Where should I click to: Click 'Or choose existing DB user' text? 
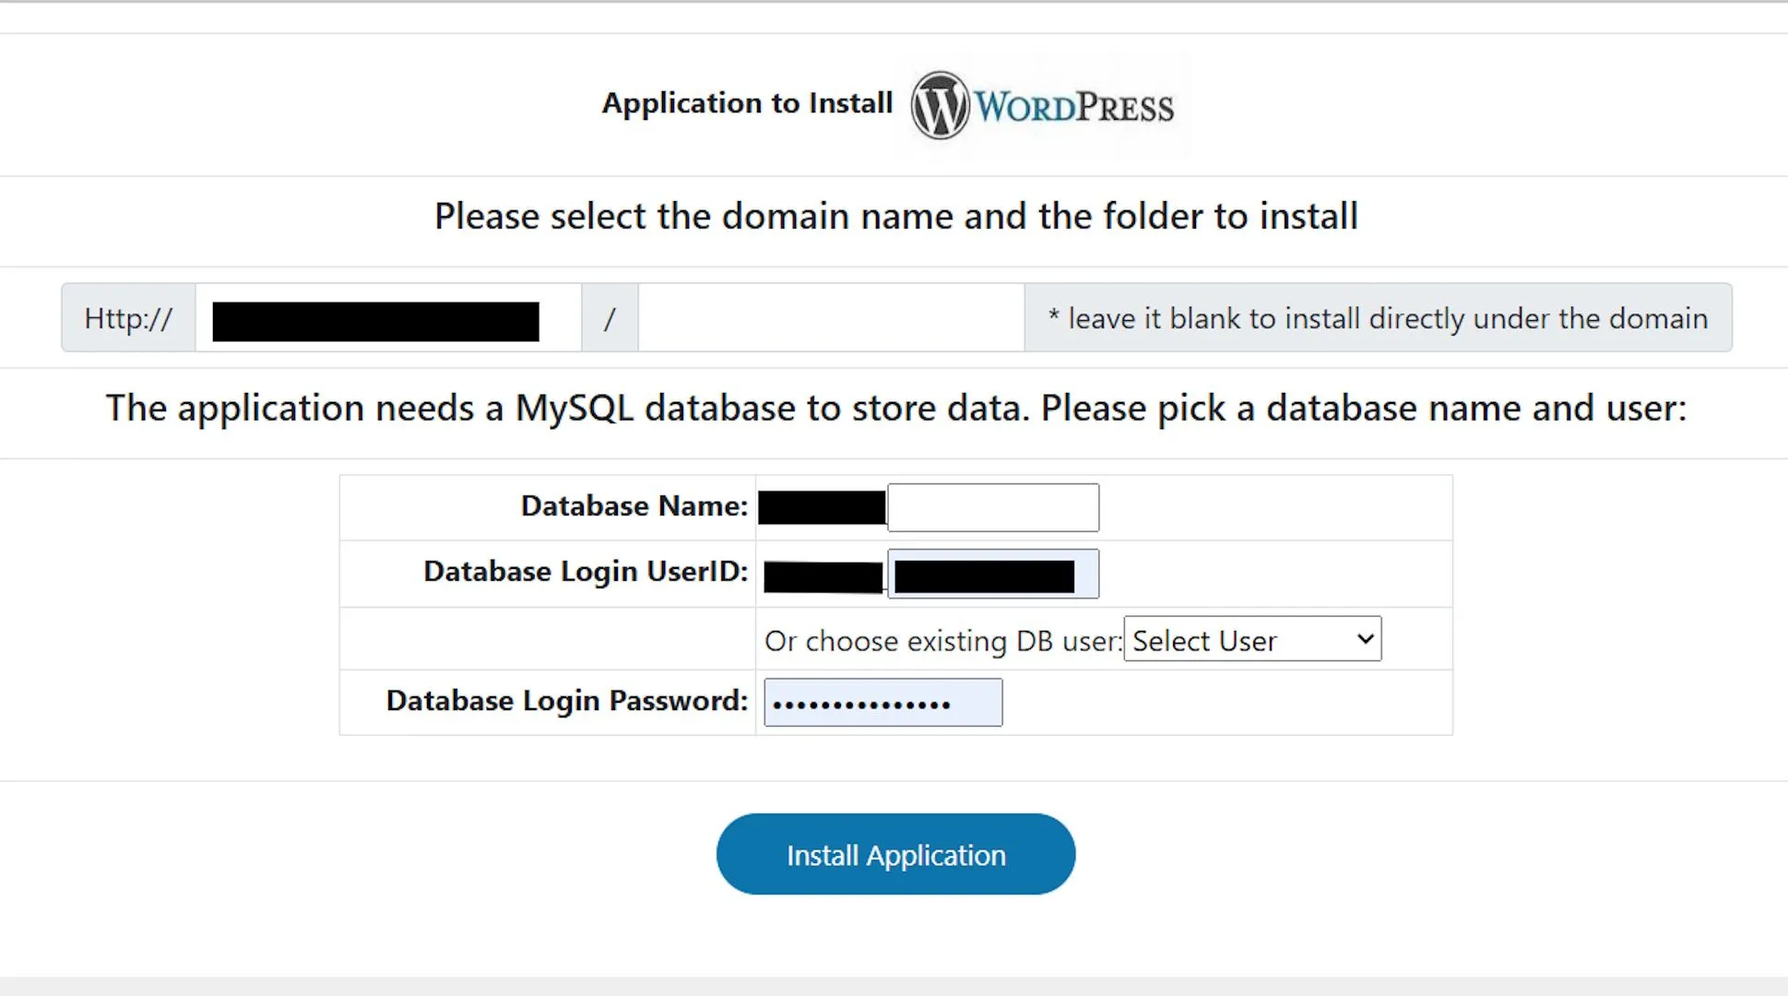(x=942, y=641)
